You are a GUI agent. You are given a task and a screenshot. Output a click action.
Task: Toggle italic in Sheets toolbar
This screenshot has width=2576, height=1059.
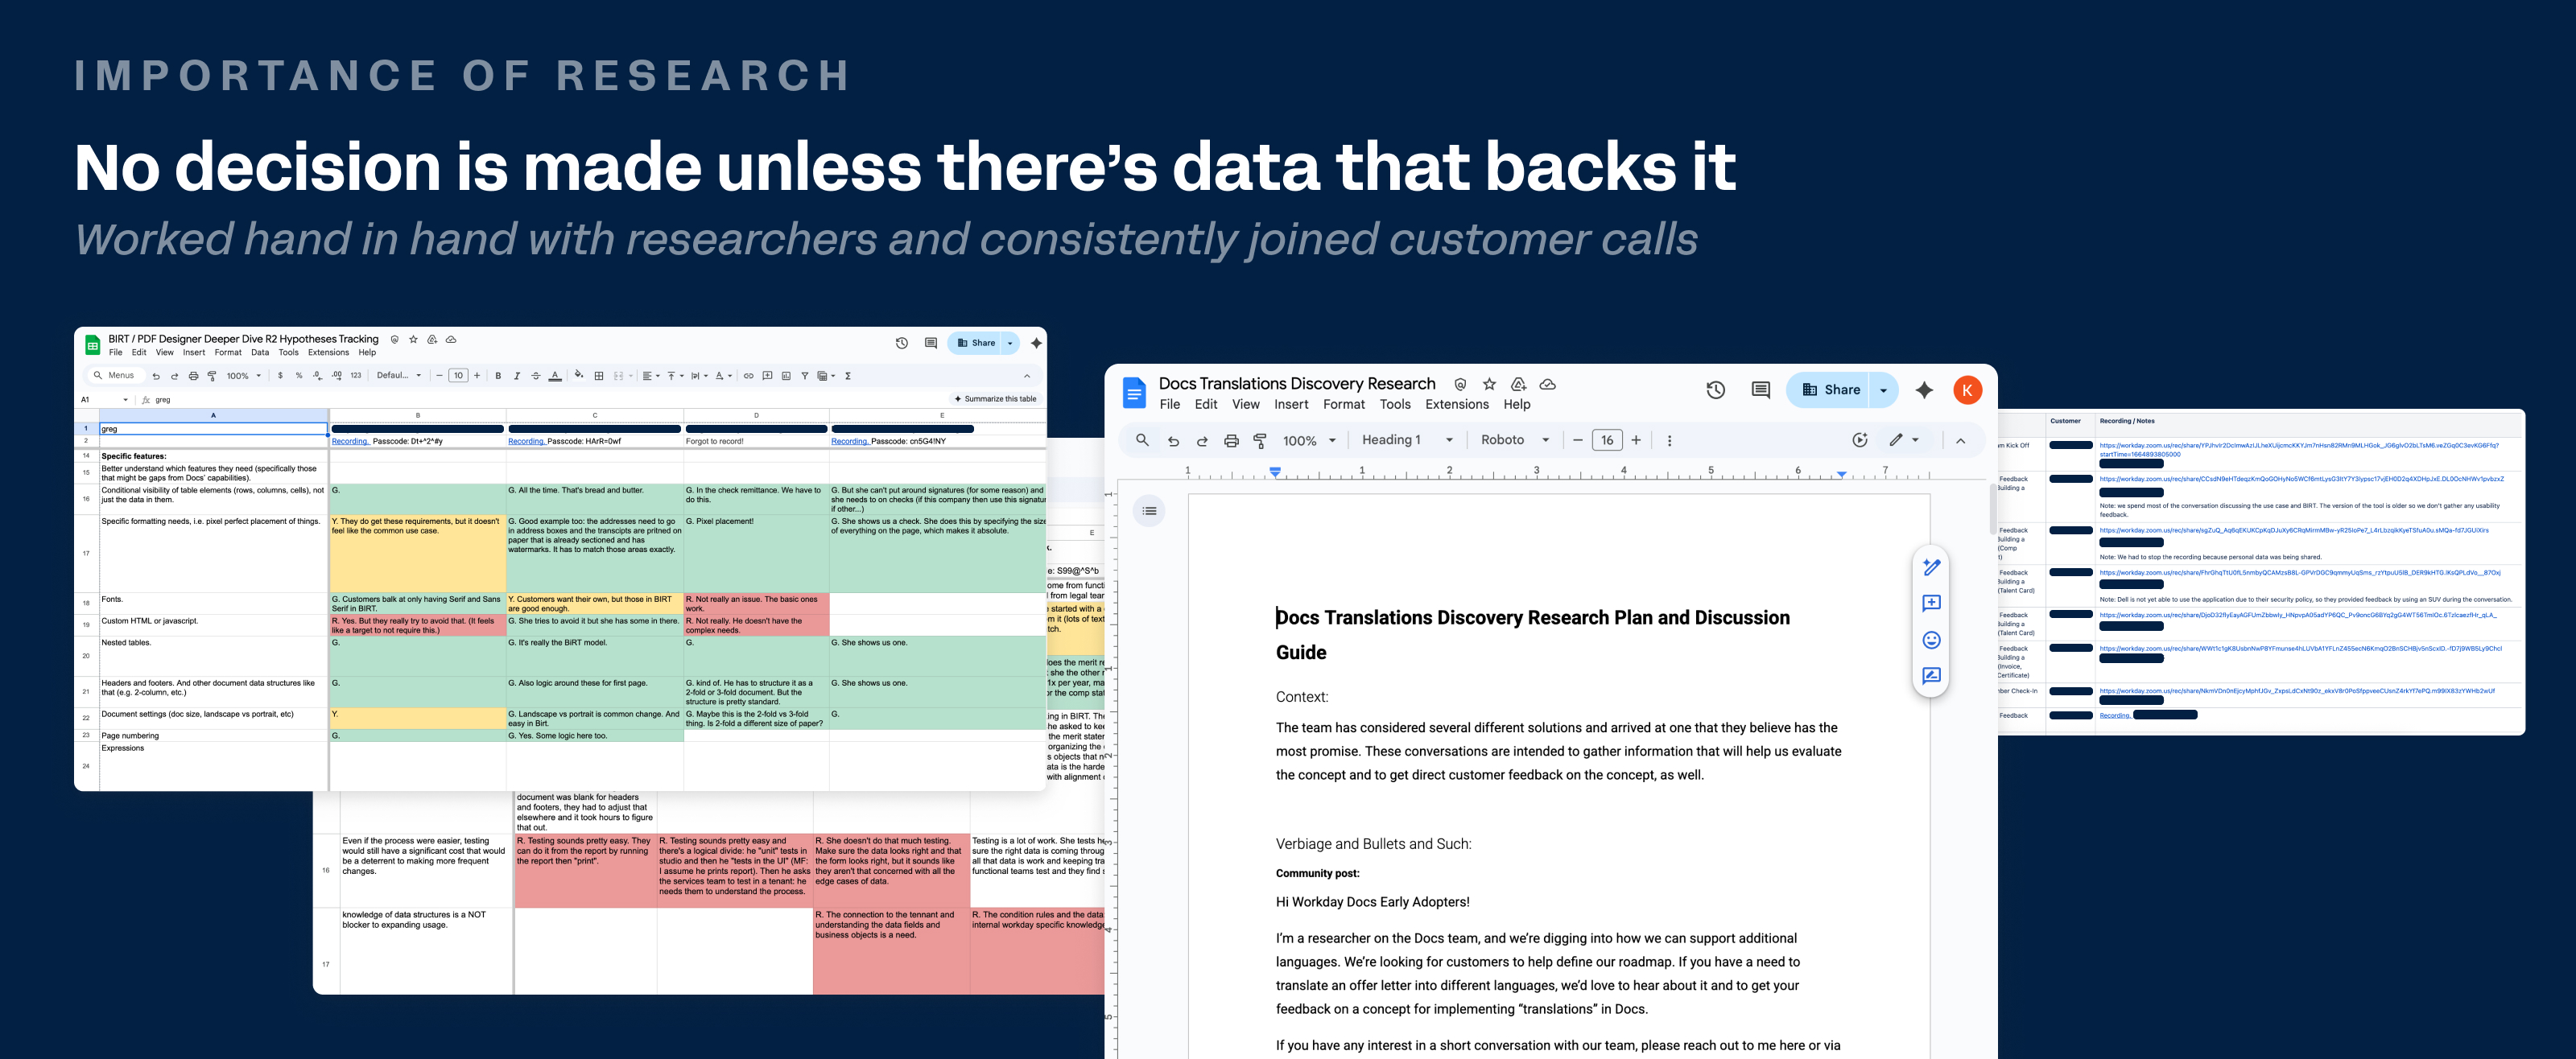[517, 376]
